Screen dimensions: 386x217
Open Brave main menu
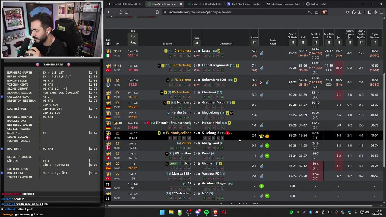click(x=381, y=12)
